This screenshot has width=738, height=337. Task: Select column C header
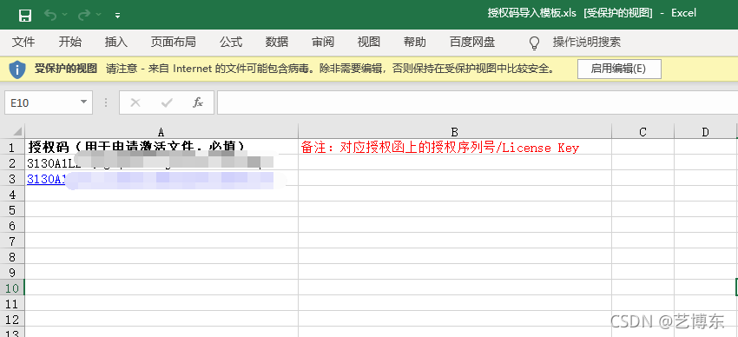tap(642, 132)
